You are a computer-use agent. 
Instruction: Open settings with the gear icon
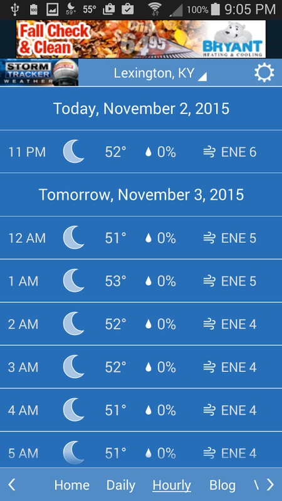(264, 73)
